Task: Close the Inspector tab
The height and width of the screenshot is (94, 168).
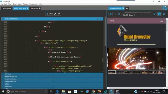Action: tap(40, 8)
